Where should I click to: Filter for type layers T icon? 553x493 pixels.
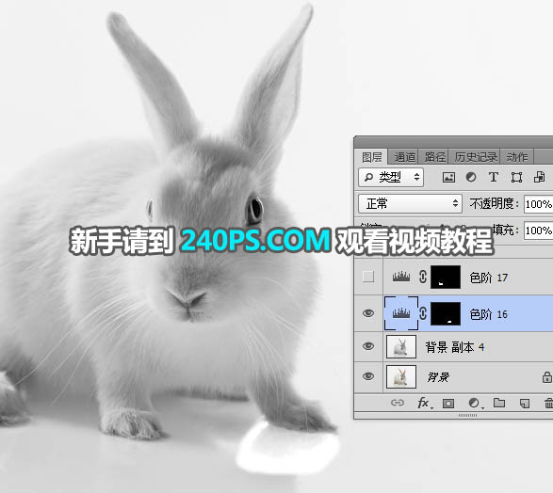click(x=494, y=177)
